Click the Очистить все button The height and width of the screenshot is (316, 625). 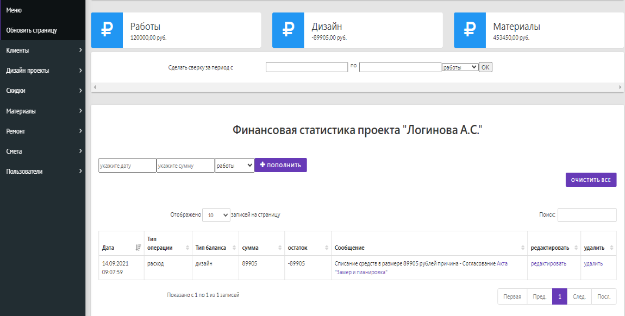[x=591, y=180]
